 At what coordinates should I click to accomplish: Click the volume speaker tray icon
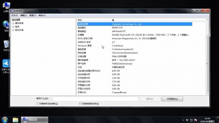pyautogui.click(x=187, y=120)
